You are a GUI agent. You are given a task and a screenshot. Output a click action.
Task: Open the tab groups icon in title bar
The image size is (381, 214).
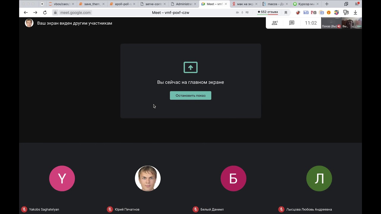coord(346,4)
